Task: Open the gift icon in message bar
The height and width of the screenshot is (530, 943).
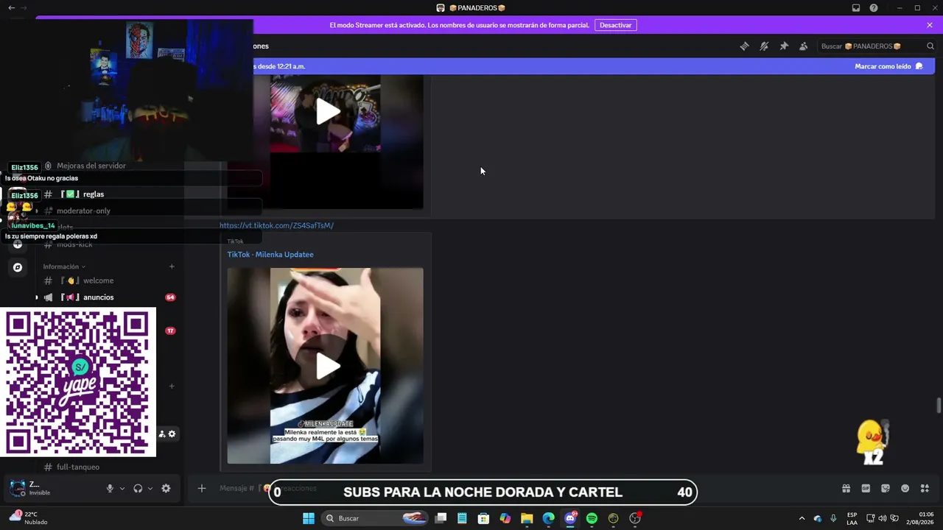Action: pyautogui.click(x=846, y=488)
